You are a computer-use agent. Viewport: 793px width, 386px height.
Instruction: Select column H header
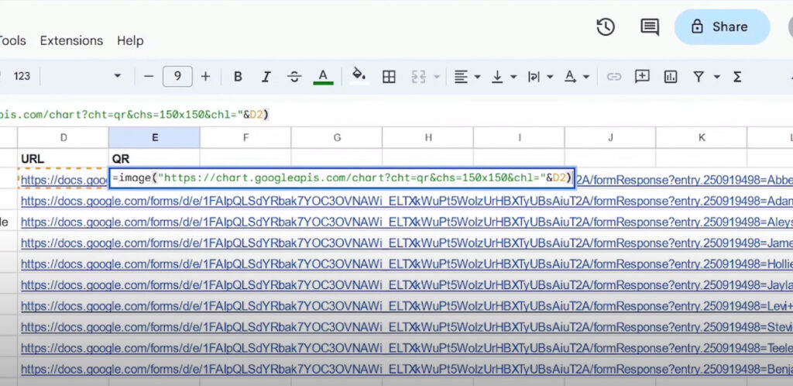(x=427, y=138)
